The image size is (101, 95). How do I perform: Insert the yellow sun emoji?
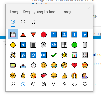[x=13, y=45]
